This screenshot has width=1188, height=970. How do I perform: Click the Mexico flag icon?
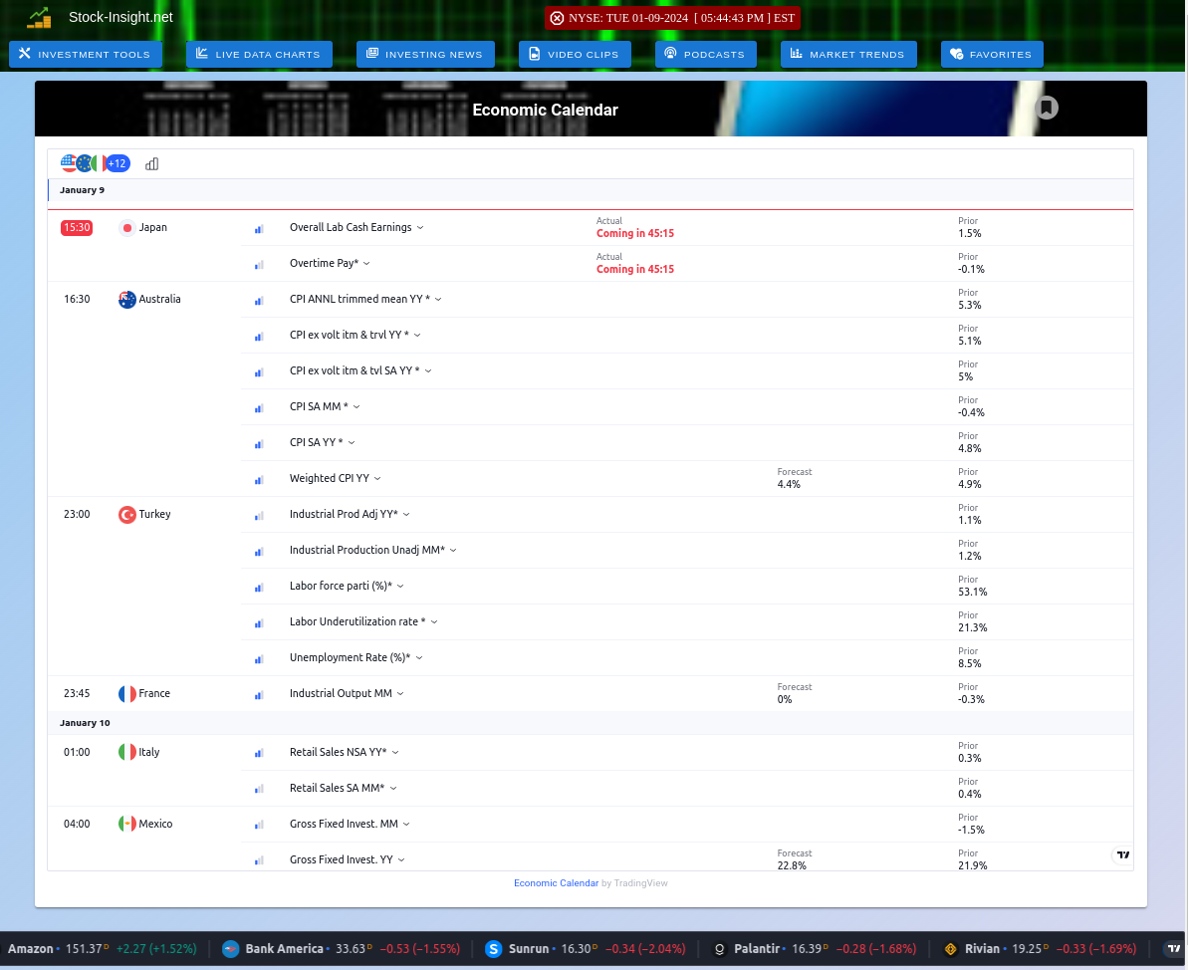pyautogui.click(x=127, y=824)
